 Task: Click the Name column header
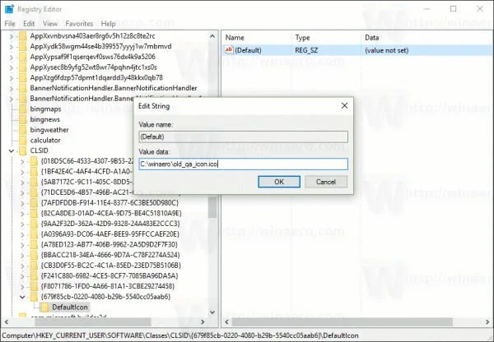coord(235,38)
